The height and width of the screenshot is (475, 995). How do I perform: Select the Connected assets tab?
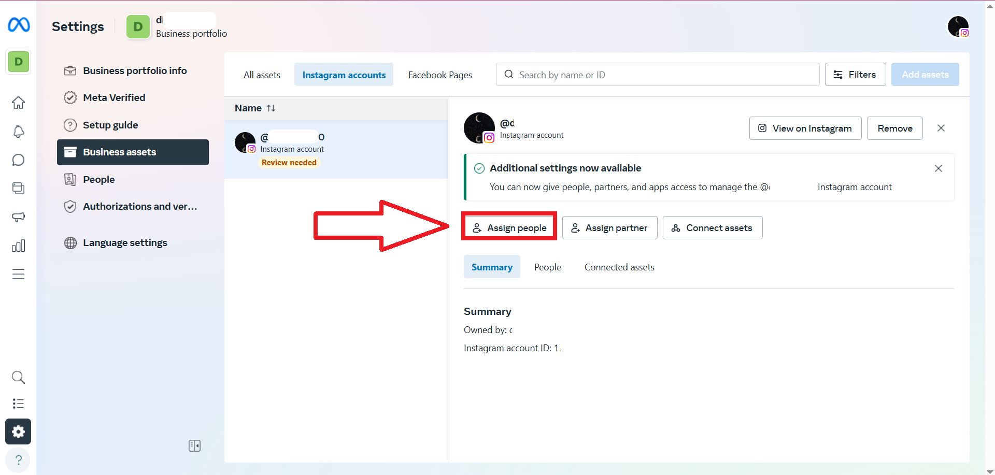tap(619, 267)
